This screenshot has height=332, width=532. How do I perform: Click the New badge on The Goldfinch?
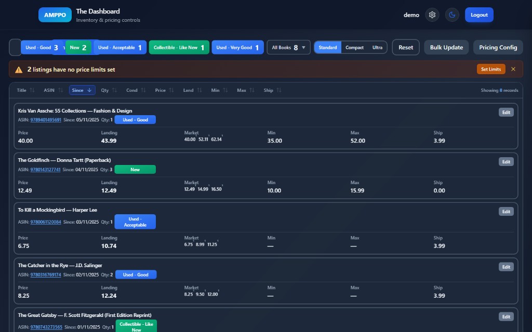click(x=135, y=170)
